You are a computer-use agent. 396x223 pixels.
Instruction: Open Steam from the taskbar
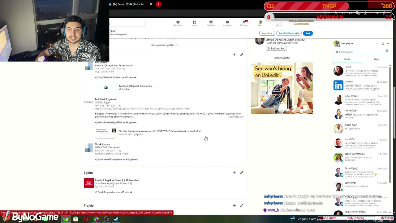pos(116,219)
